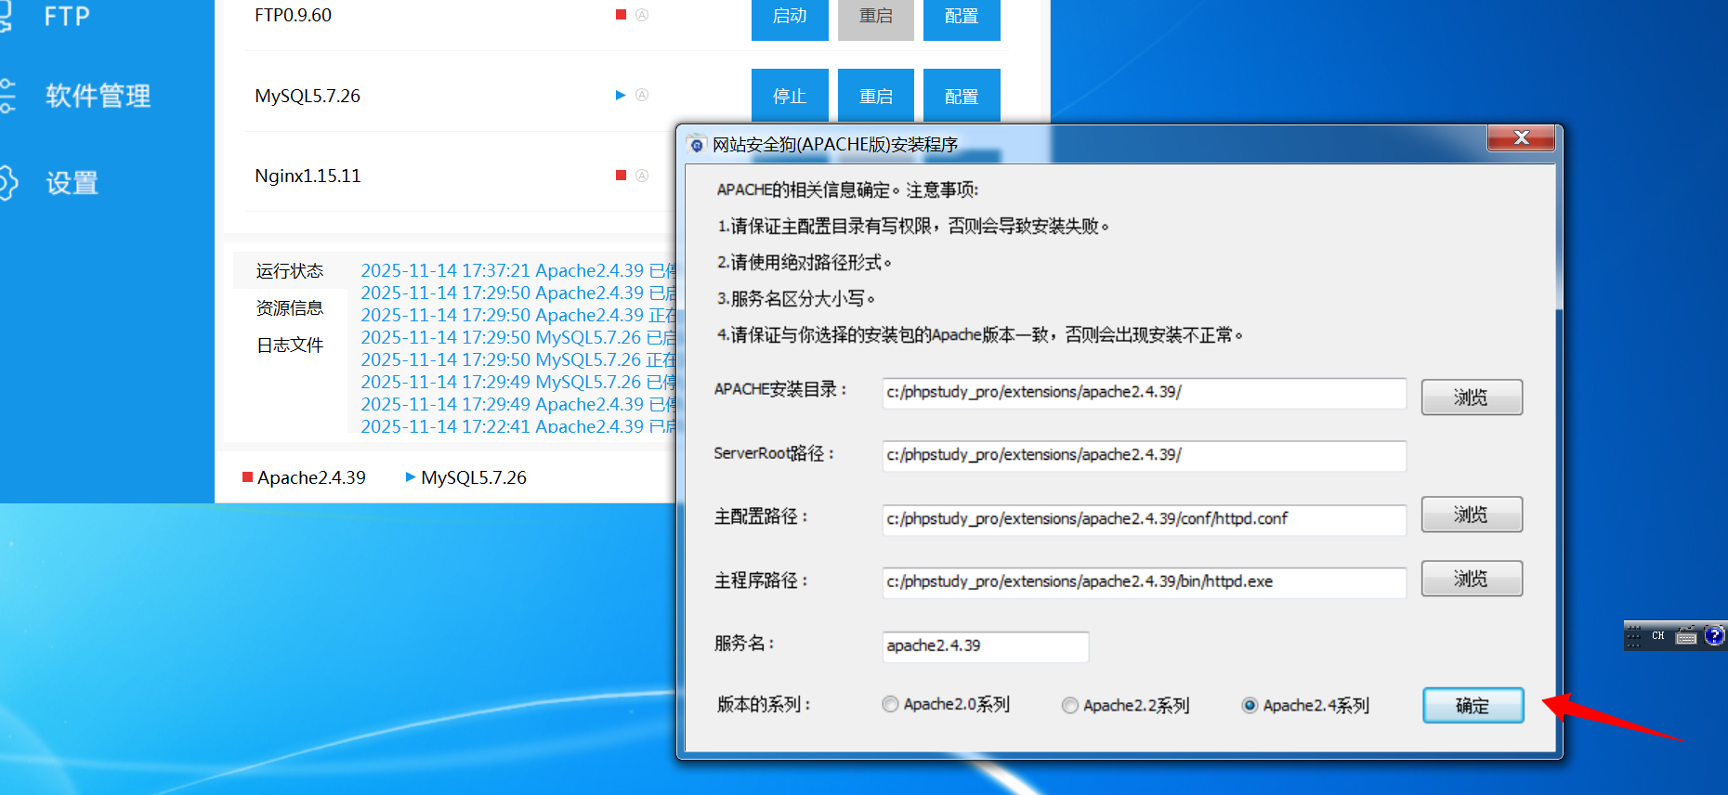
Task: Click the log entry at 17:22:41 Apache2.4.39
Action: pyautogui.click(x=518, y=426)
